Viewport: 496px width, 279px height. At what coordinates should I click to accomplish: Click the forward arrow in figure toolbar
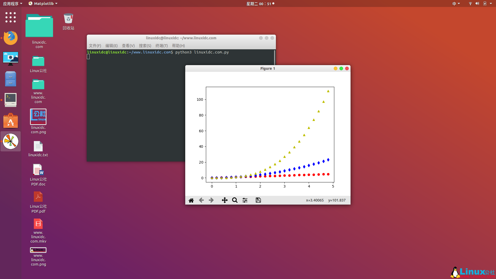click(211, 200)
